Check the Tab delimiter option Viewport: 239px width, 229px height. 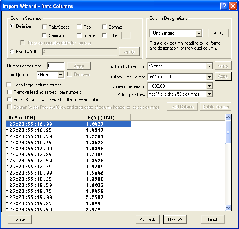point(79,27)
